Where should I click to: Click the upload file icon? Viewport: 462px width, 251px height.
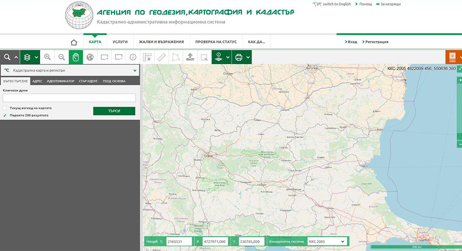(189, 57)
